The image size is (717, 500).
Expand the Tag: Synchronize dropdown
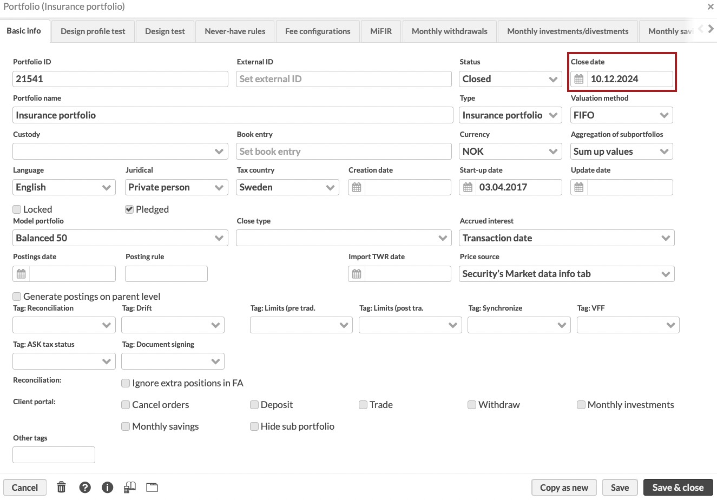pos(519,325)
